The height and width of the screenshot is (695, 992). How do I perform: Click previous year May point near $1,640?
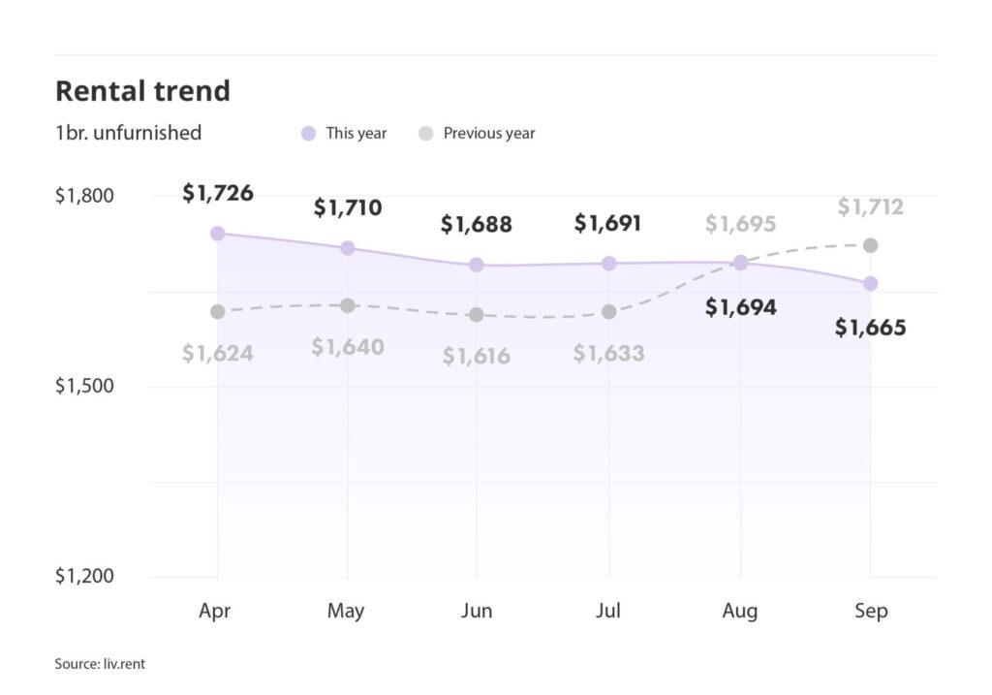347,305
